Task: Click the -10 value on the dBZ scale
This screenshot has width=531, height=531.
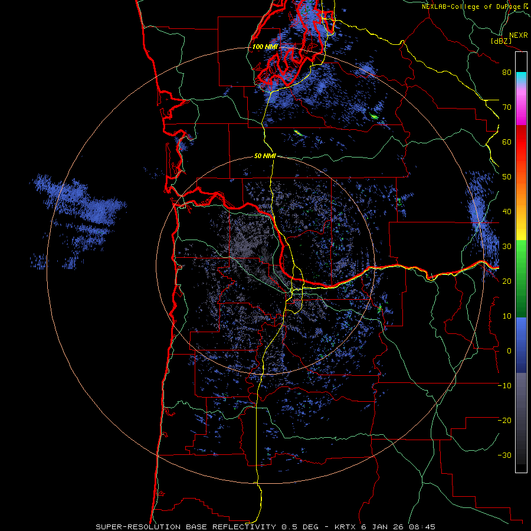Action: tap(504, 386)
